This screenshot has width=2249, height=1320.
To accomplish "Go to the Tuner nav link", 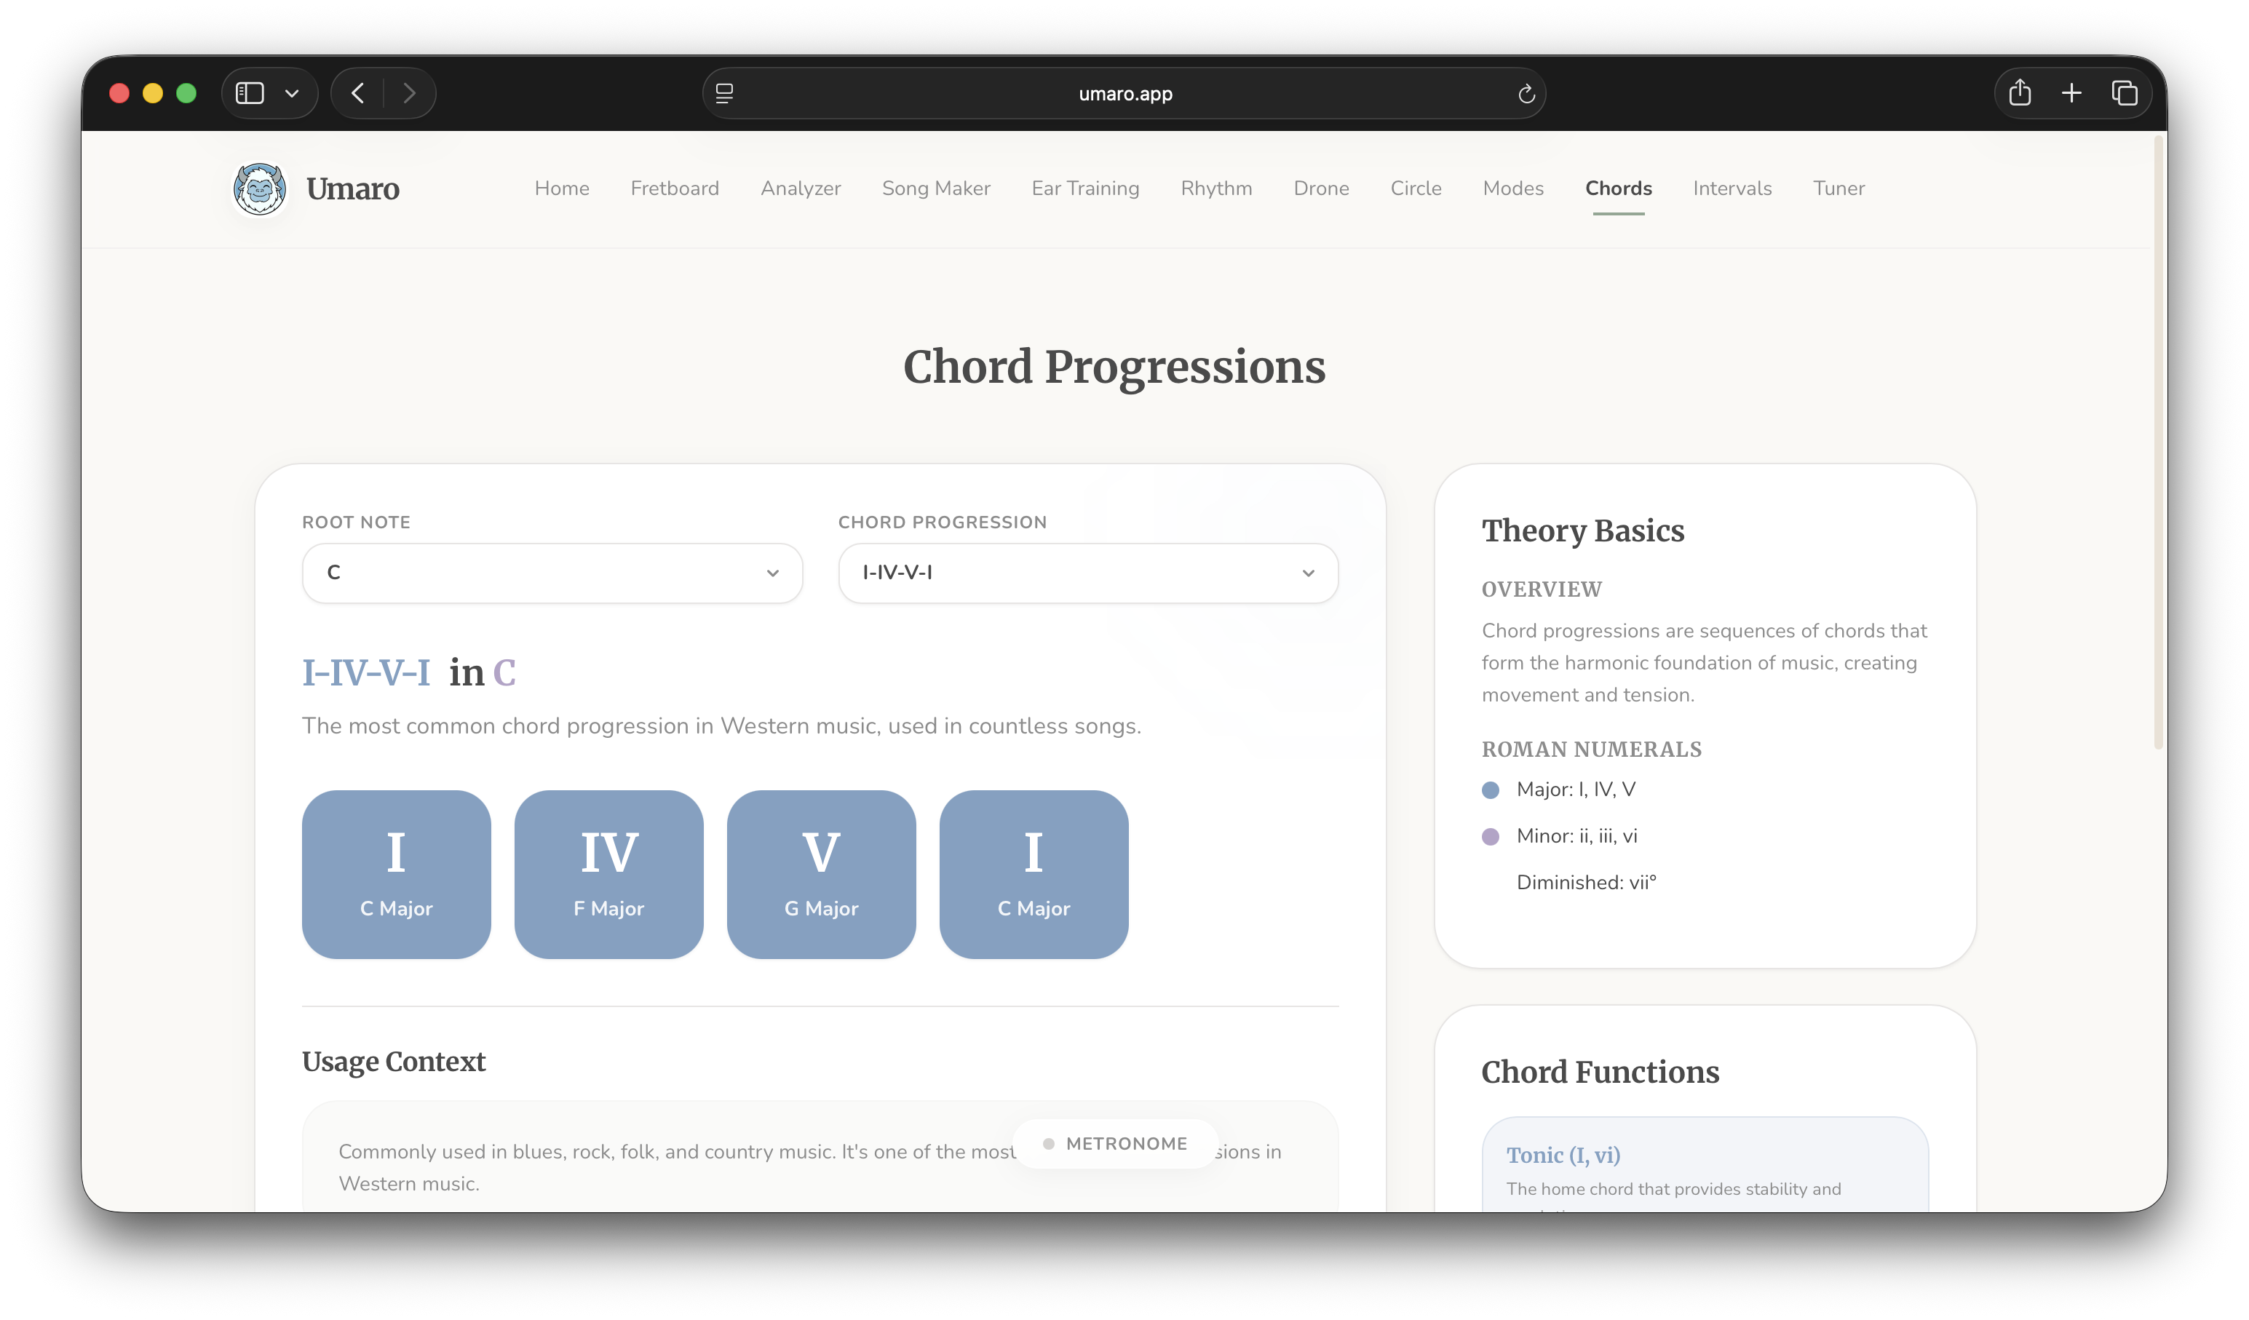I will click(x=1838, y=188).
